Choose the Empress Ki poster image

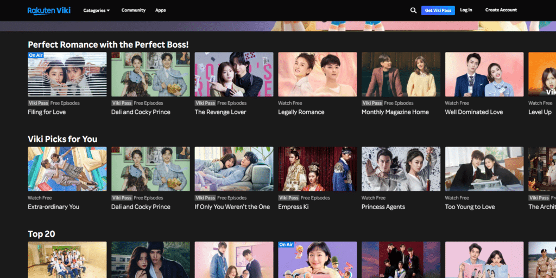(318, 169)
